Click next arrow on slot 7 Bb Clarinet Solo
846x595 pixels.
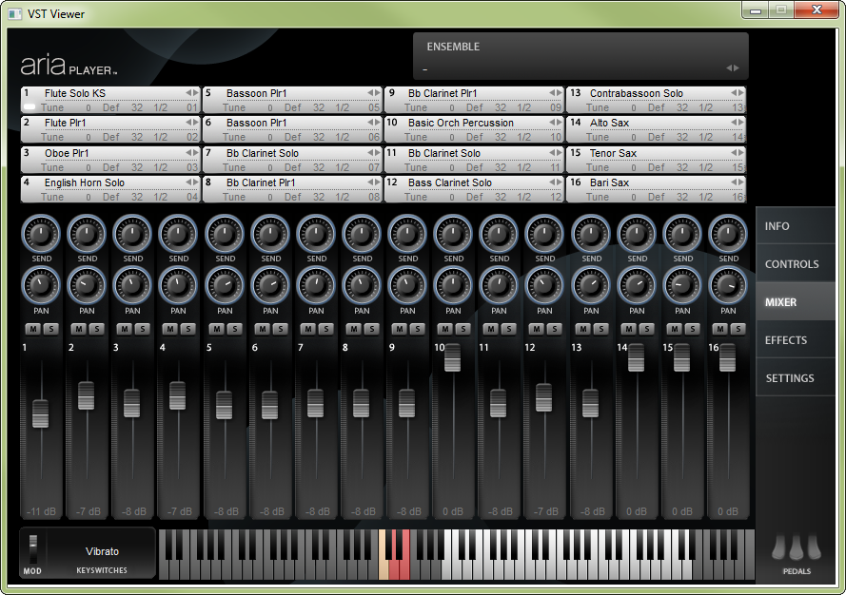point(377,153)
